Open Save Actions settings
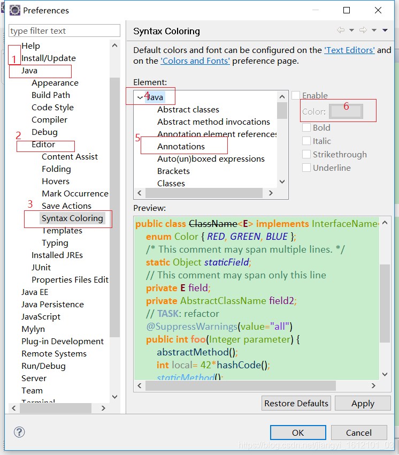The width and height of the screenshot is (399, 455). [66, 206]
